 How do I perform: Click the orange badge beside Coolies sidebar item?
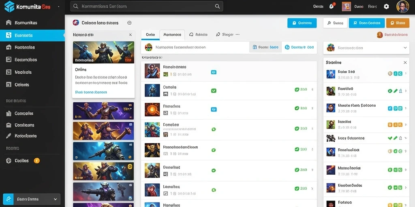click(x=37, y=160)
